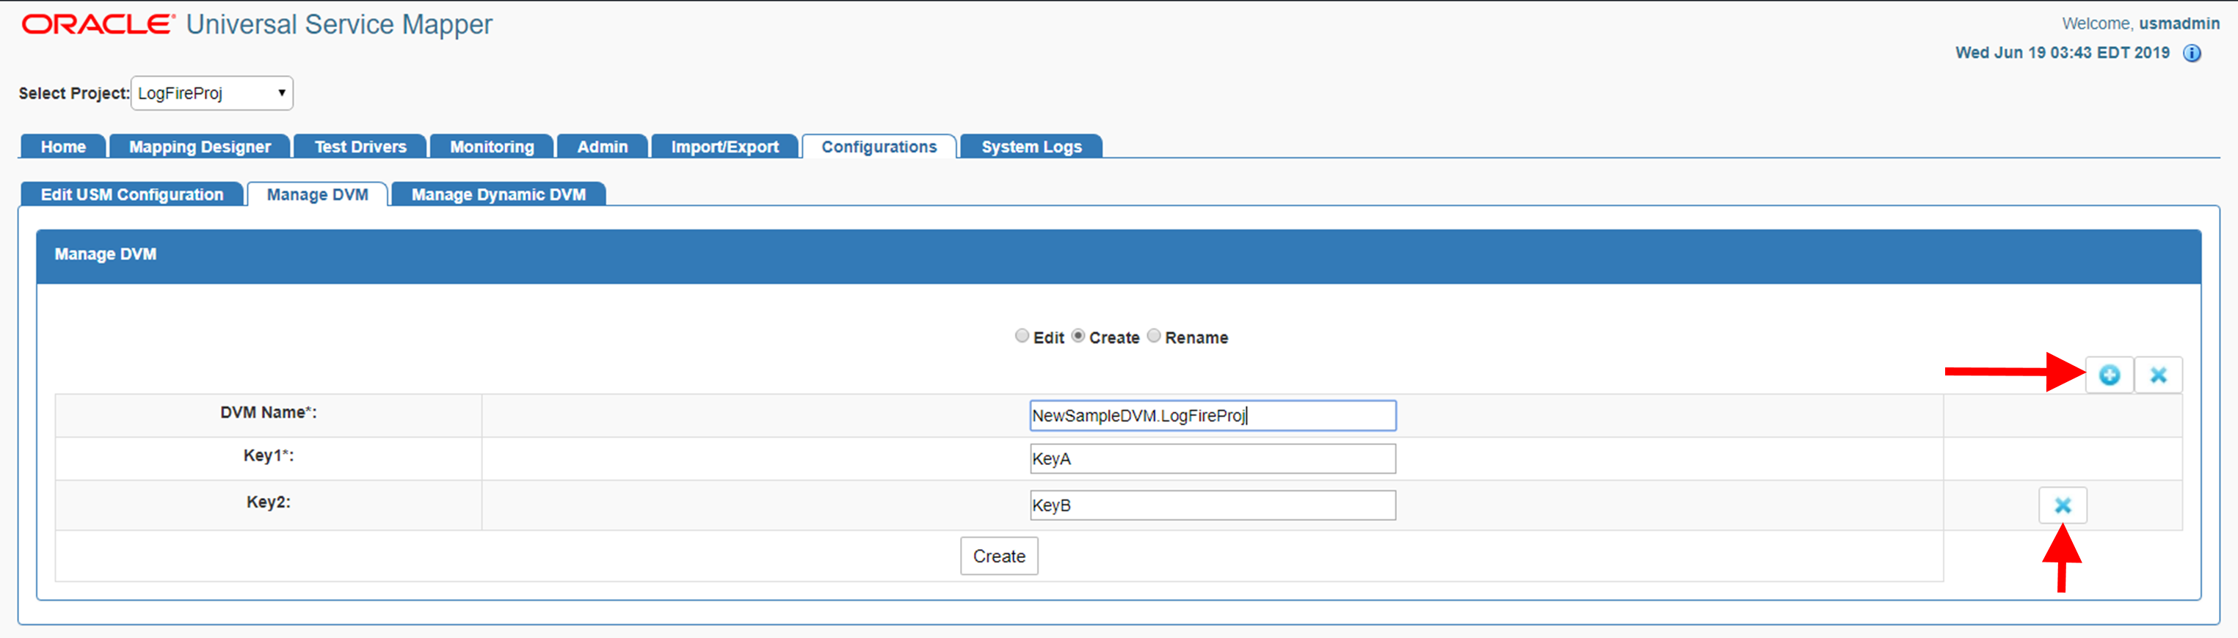Open the Import/Export tab

pyautogui.click(x=724, y=147)
